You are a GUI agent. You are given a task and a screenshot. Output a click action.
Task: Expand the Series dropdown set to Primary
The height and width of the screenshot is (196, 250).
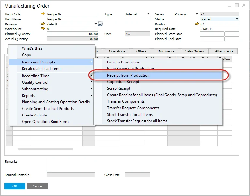(x=197, y=14)
